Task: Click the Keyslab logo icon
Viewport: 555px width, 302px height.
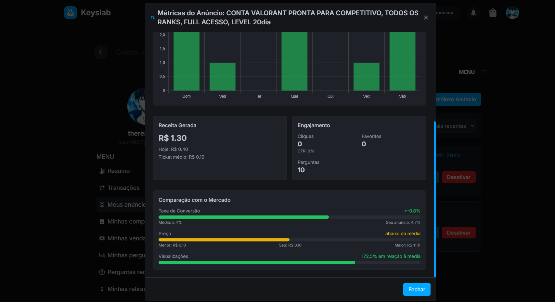Action: click(x=71, y=13)
